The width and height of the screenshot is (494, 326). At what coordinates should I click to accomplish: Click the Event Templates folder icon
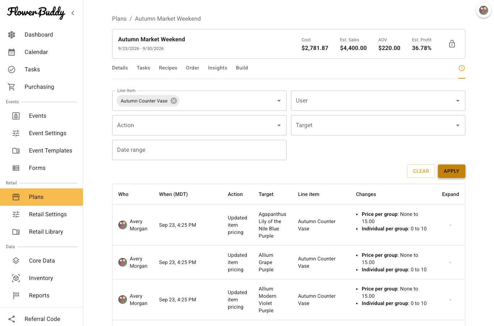pos(16,151)
